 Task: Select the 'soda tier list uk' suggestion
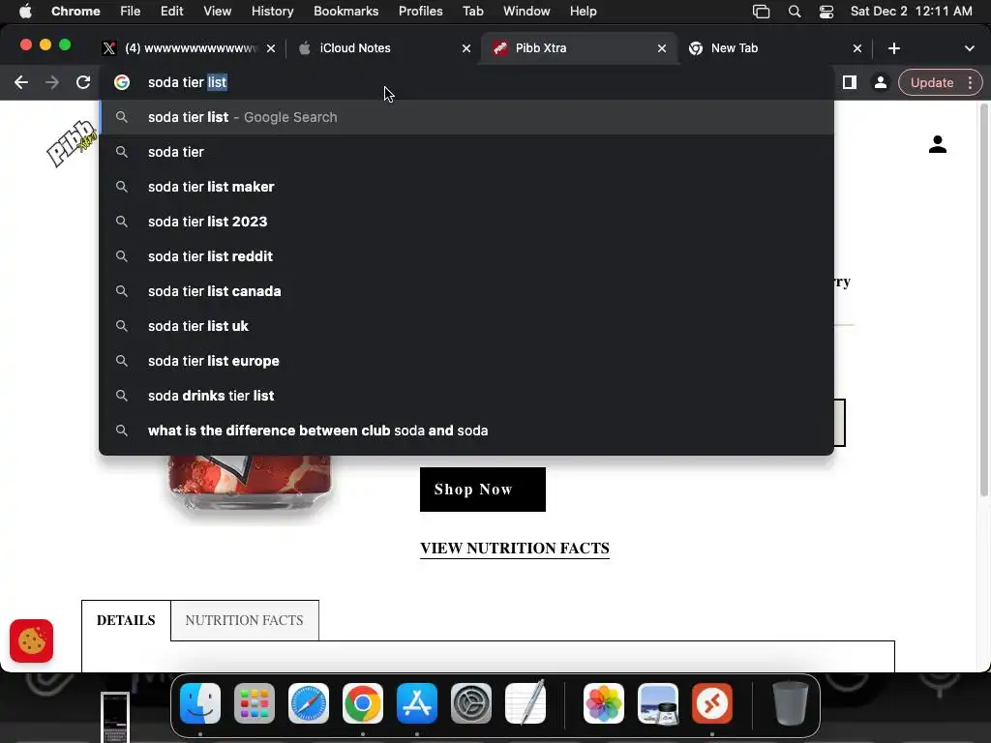[x=466, y=326]
